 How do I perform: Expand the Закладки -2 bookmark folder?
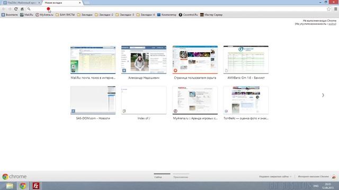[x=104, y=15]
